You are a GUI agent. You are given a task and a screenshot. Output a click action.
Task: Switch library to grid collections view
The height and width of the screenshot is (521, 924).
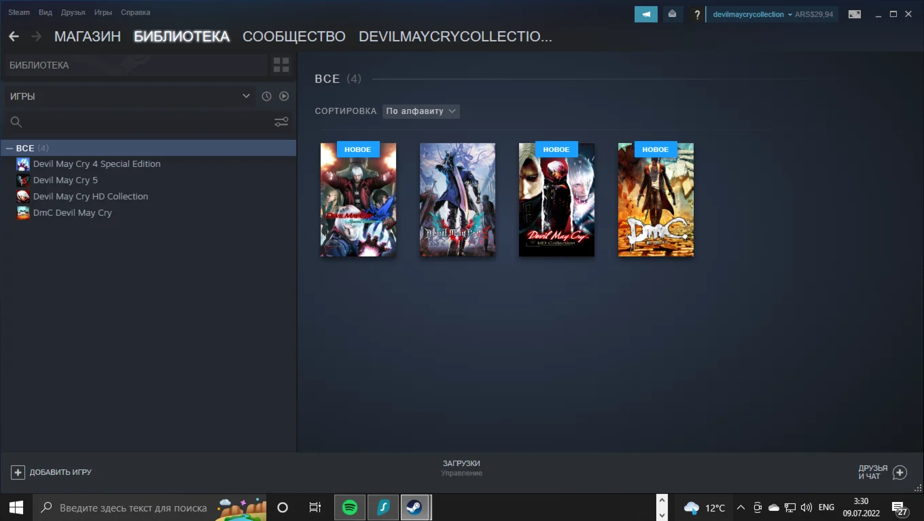281,65
